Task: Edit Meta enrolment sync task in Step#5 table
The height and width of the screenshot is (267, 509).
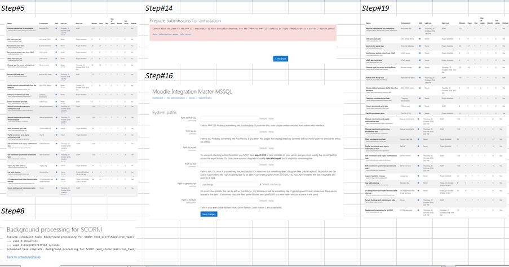Action: (56, 128)
